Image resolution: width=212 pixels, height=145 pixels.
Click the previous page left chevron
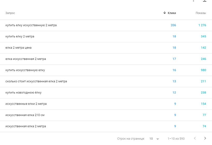[x=195, y=138]
